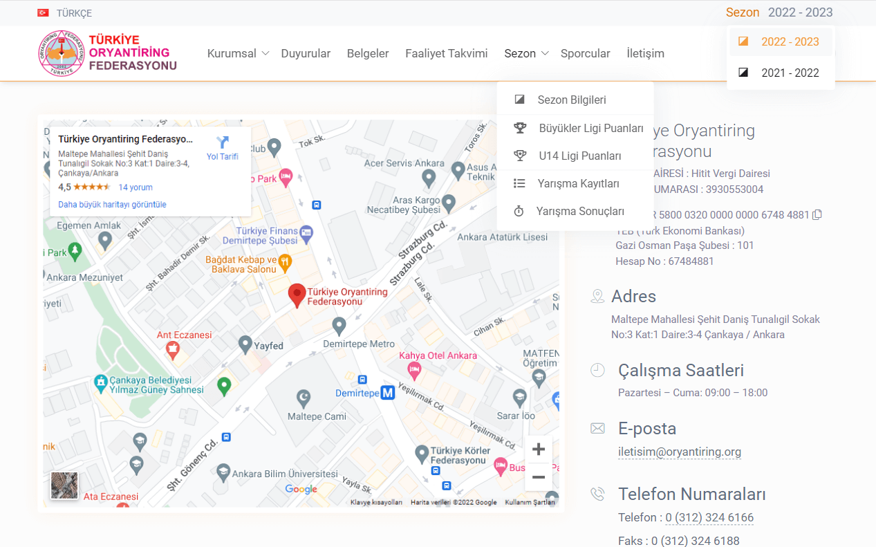Click the Turkish flag icon

pyautogui.click(x=43, y=13)
